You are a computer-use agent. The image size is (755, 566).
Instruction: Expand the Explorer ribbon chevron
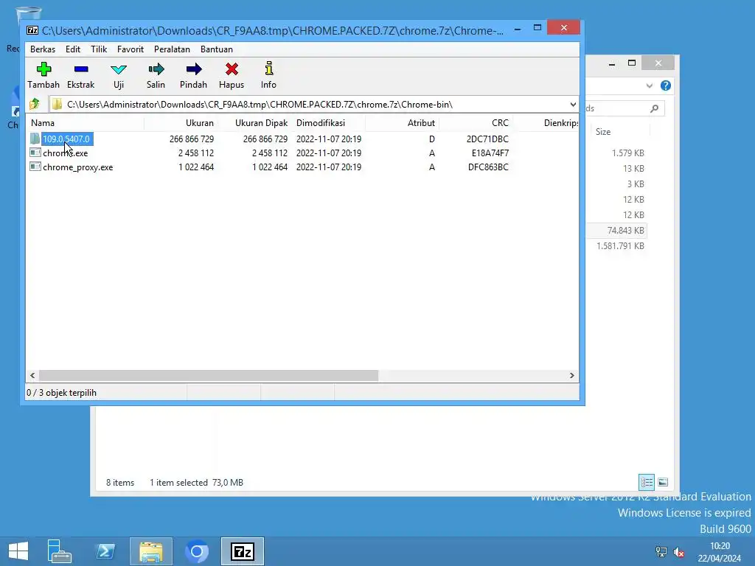coord(649,85)
